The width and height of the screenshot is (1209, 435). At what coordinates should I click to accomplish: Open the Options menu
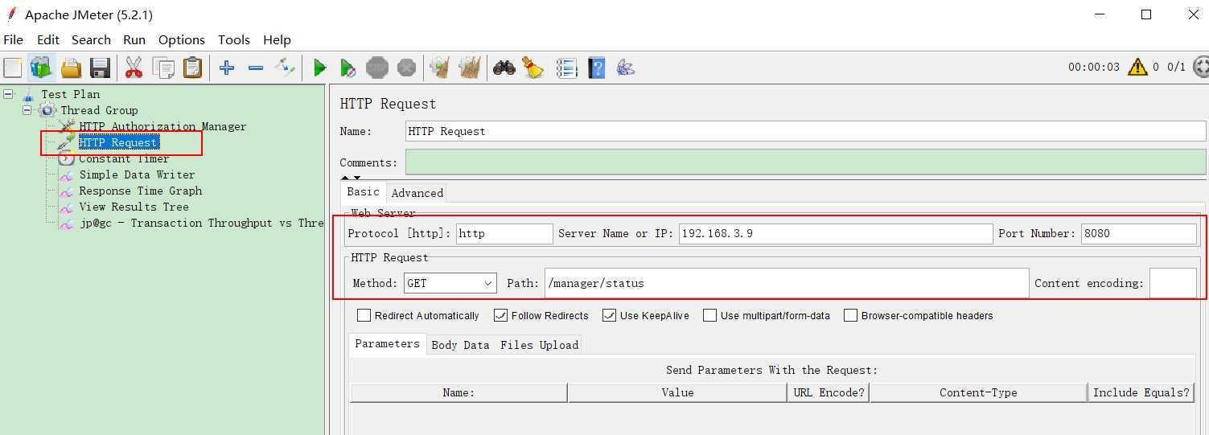pyautogui.click(x=182, y=39)
